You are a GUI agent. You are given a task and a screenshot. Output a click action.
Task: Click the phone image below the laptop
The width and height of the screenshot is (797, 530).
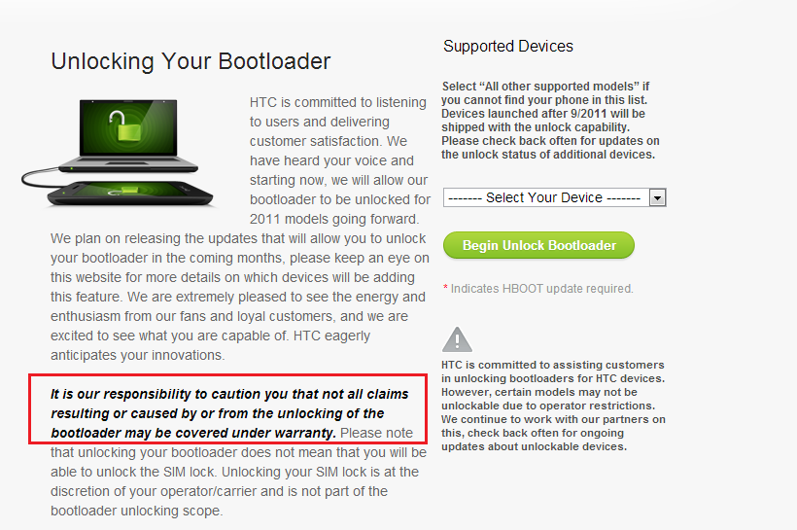[x=129, y=193]
